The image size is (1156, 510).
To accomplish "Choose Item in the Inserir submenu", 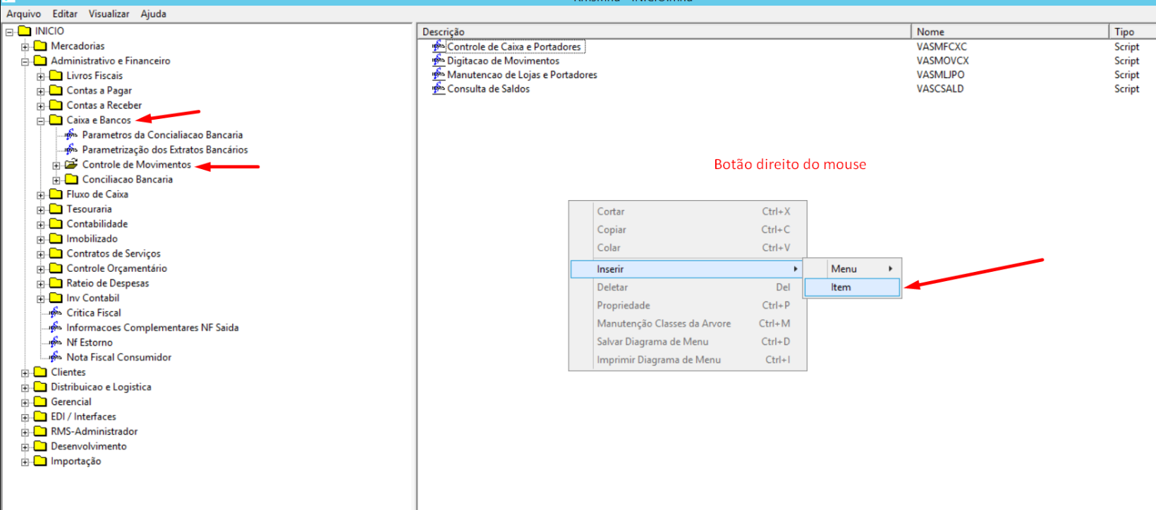I will point(852,287).
